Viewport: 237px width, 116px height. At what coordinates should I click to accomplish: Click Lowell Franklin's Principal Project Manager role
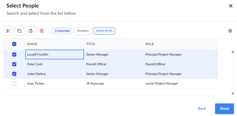pos(180,55)
